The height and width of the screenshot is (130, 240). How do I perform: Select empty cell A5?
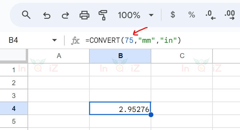click(x=59, y=121)
